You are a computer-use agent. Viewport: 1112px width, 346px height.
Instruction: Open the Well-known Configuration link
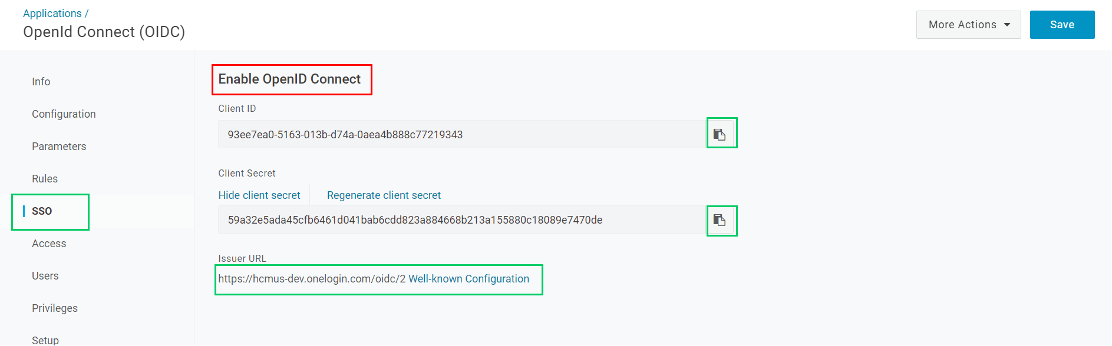(468, 279)
